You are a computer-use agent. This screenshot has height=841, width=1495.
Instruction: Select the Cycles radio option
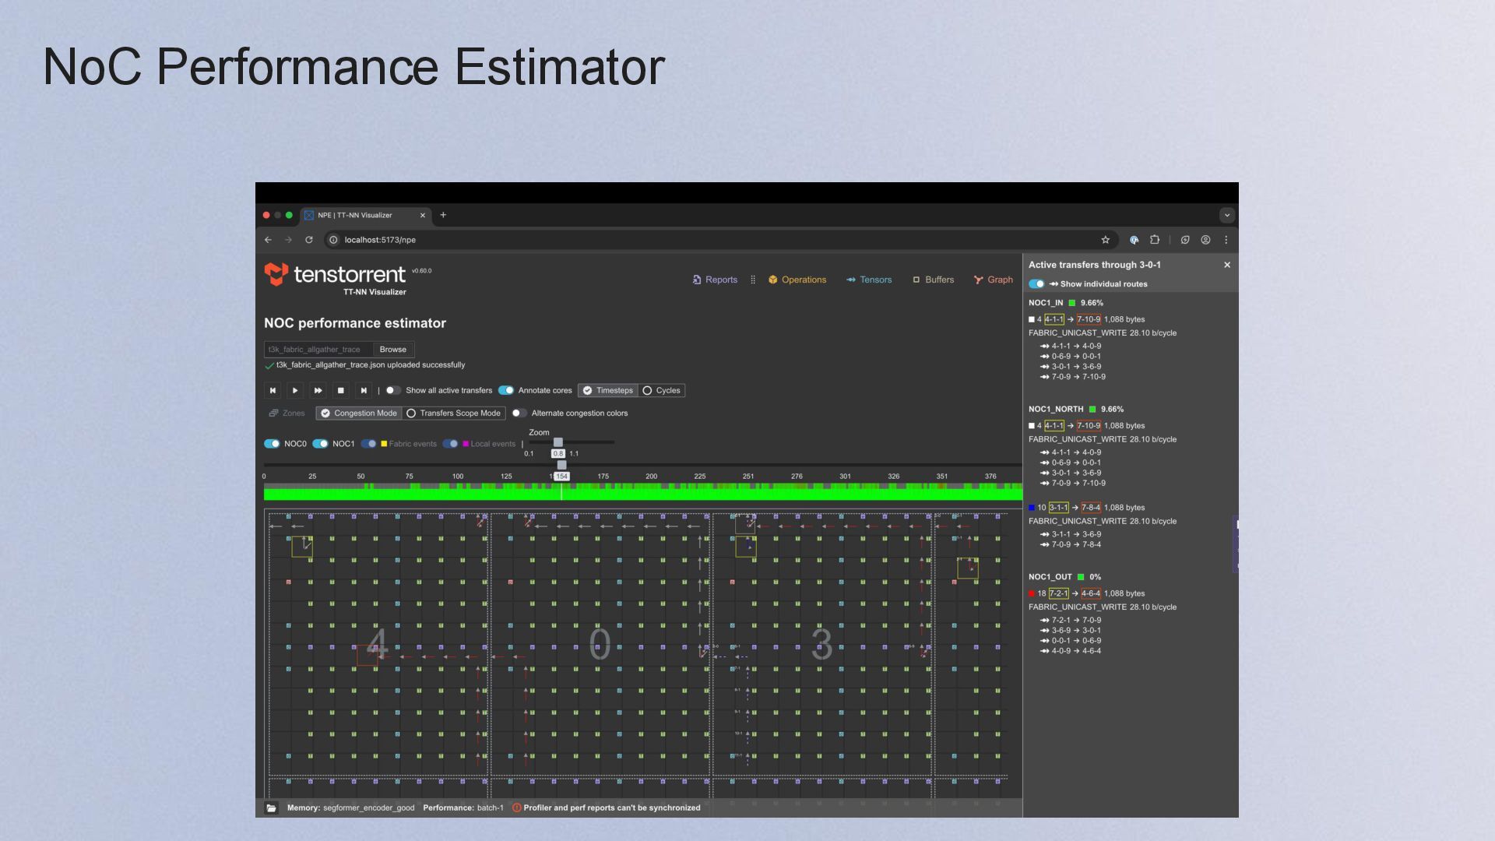point(661,391)
